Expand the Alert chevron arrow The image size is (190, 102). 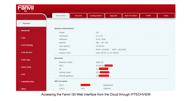19,89
